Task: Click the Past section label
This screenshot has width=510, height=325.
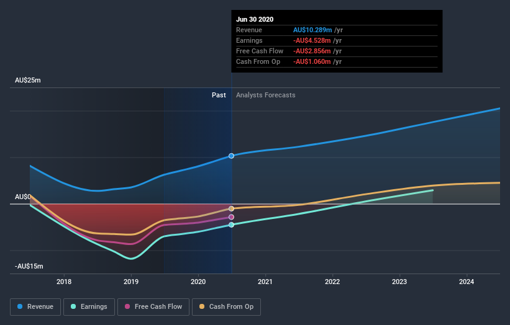Action: 219,95
